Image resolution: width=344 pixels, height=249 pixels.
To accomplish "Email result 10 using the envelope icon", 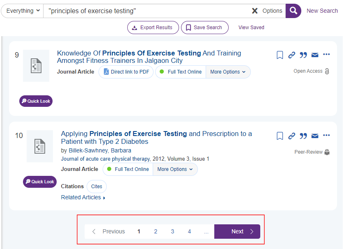I will (315, 136).
